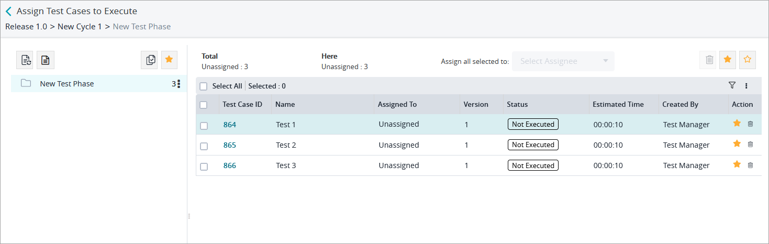Click the copy checklist icon in left panel
This screenshot has height=244, width=769.
(150, 60)
